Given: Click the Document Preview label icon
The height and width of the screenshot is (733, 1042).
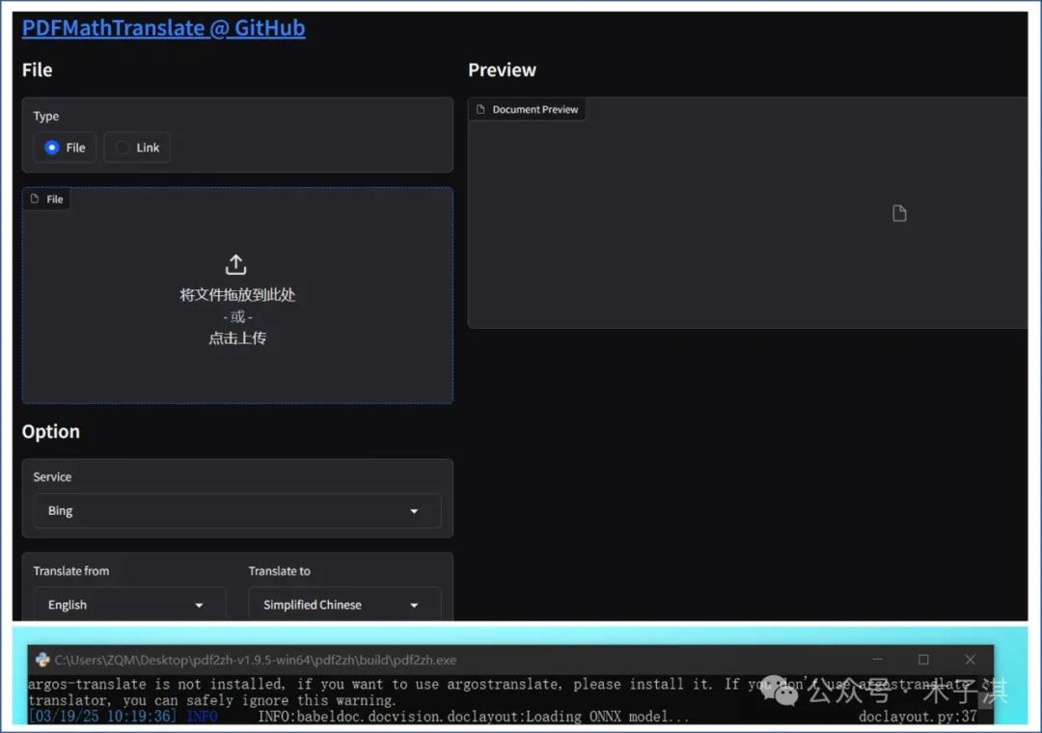Looking at the screenshot, I should (x=480, y=109).
